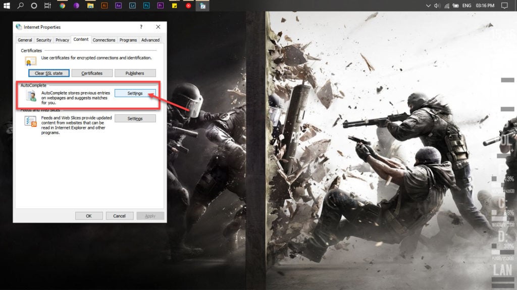
Task: Click the certificate icon under Certificates
Action: [31, 61]
